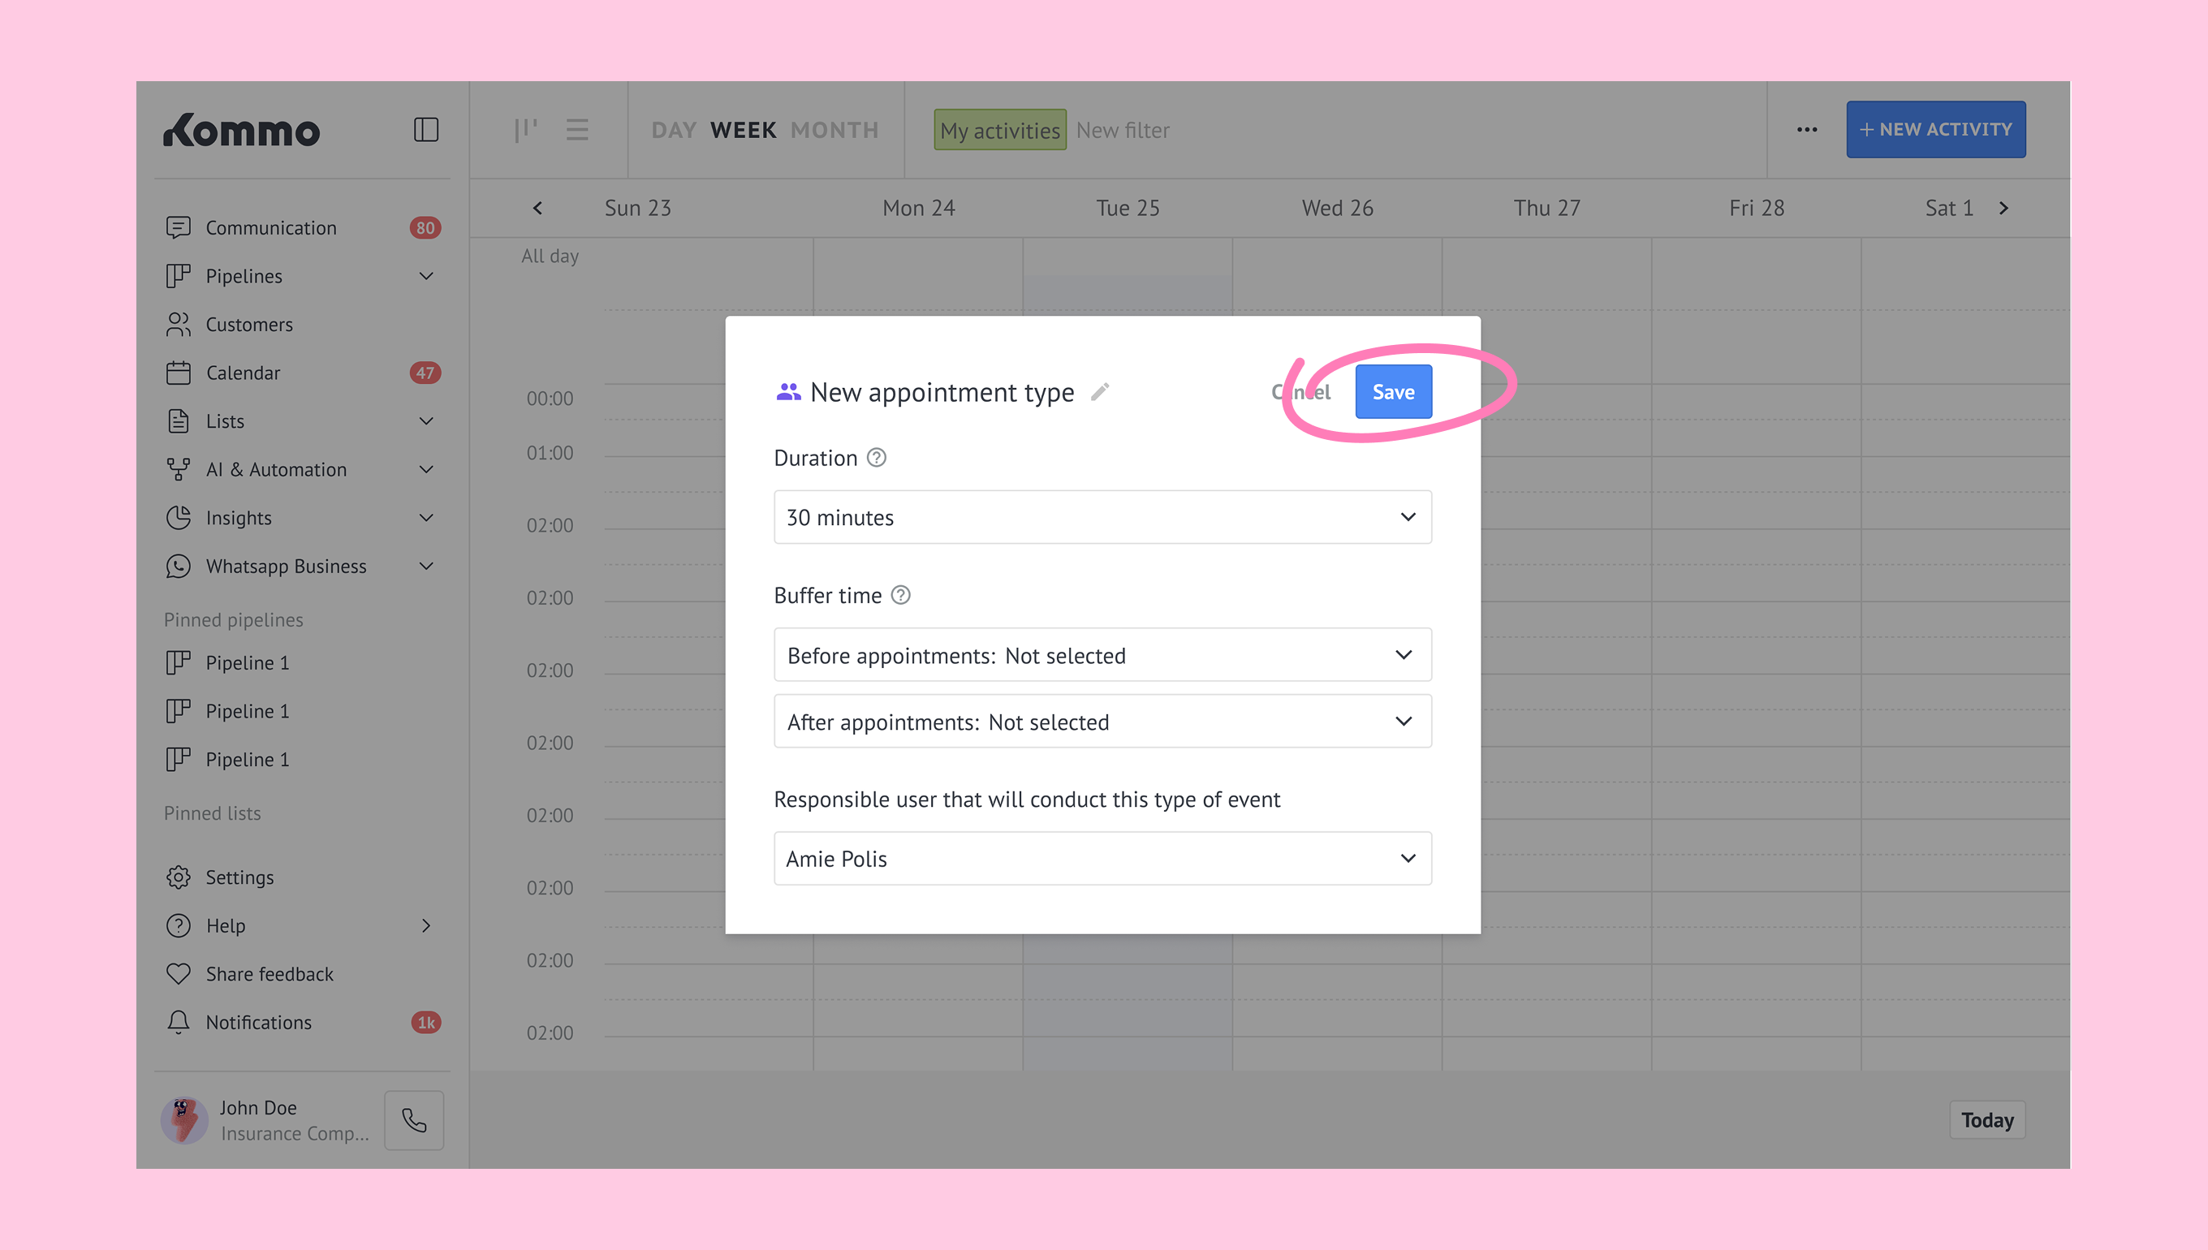Image resolution: width=2208 pixels, height=1250 pixels.
Task: Switch calendar to MONTH view
Action: [x=834, y=130]
